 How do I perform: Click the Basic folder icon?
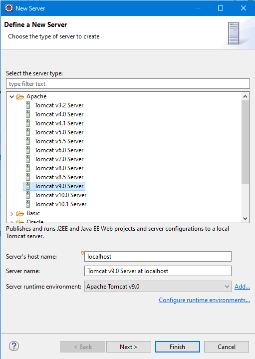click(20, 213)
